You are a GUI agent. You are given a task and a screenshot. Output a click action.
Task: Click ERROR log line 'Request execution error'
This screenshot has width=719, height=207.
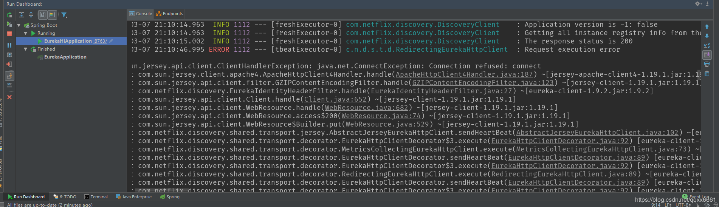[x=377, y=49]
